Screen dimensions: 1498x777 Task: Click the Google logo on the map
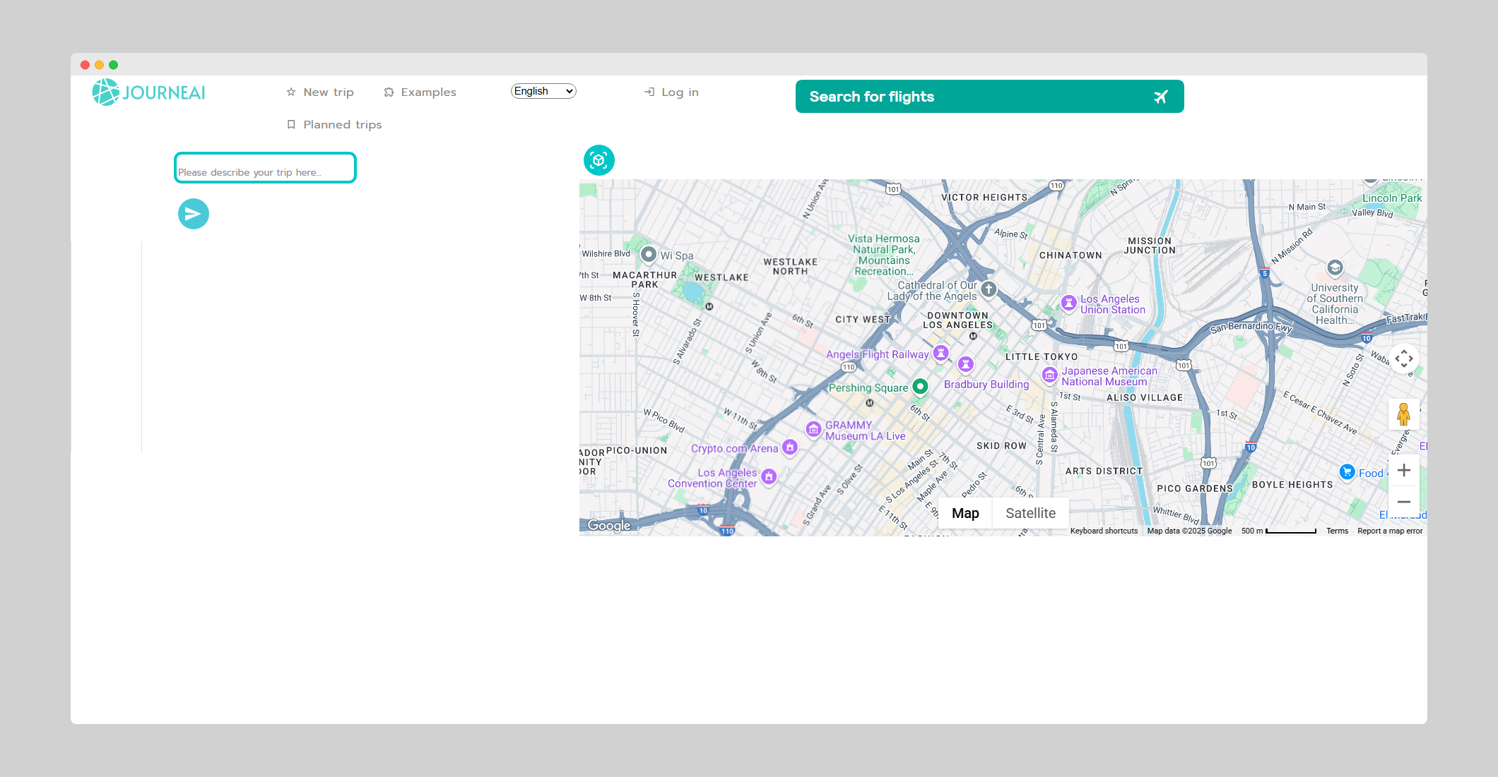coord(609,525)
